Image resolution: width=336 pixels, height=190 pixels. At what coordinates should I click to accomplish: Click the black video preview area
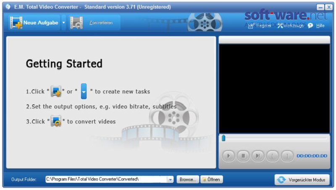coord(274,89)
